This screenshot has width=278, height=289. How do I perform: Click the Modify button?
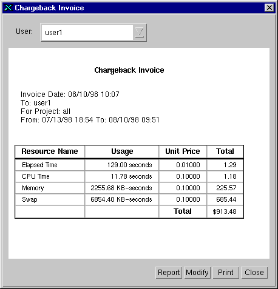click(197, 273)
